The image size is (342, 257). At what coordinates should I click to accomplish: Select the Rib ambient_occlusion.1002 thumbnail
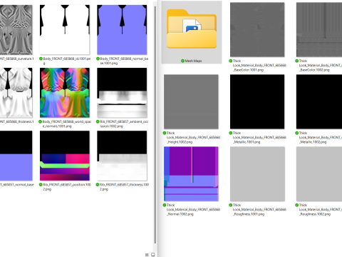pyautogui.click(x=122, y=93)
